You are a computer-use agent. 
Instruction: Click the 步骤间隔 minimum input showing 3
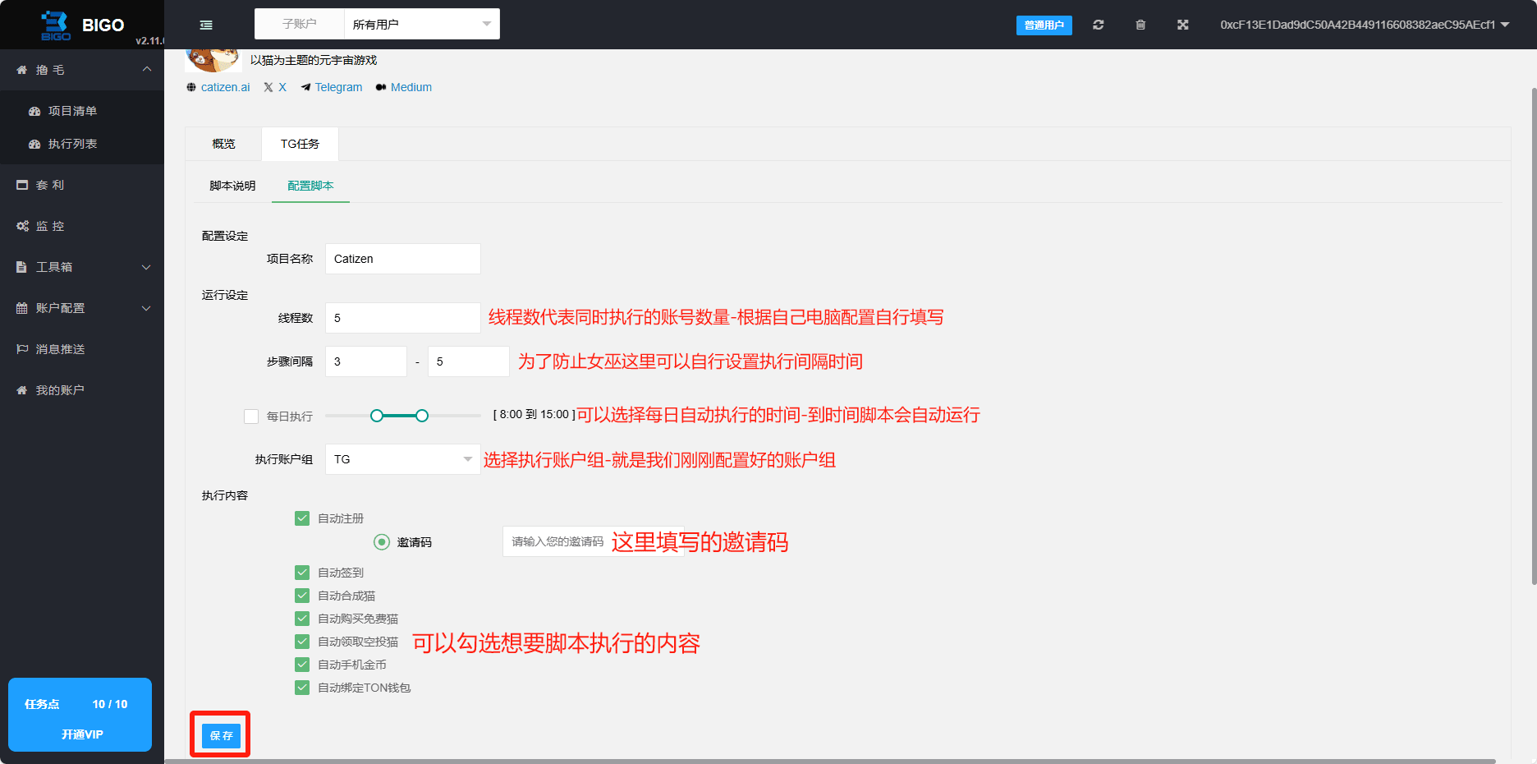366,361
